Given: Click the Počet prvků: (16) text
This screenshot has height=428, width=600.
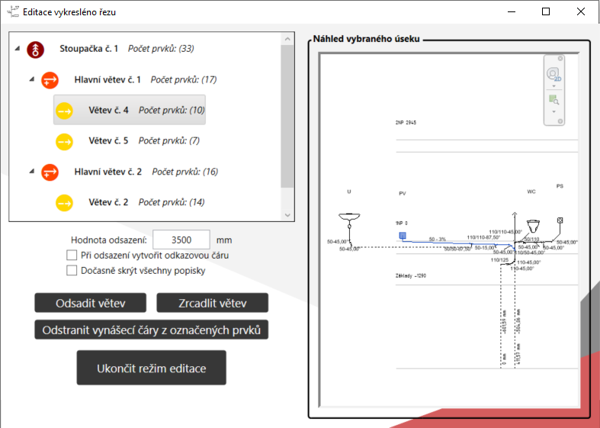Looking at the screenshot, I should click(x=184, y=172).
